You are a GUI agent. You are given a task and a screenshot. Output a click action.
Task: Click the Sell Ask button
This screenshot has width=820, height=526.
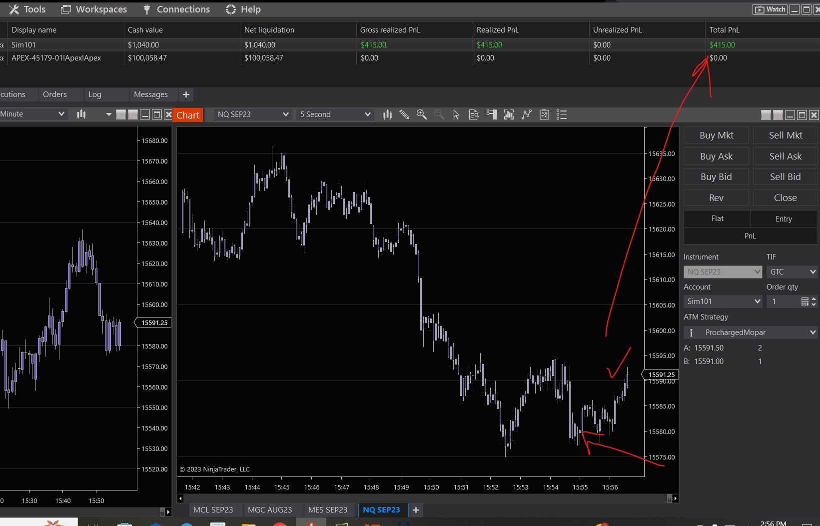[x=786, y=156]
